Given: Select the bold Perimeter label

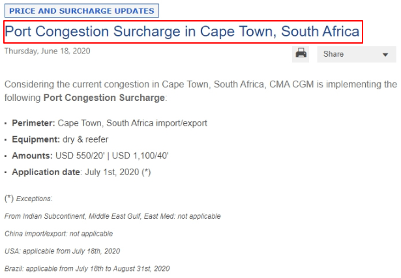Looking at the screenshot, I should point(33,123).
